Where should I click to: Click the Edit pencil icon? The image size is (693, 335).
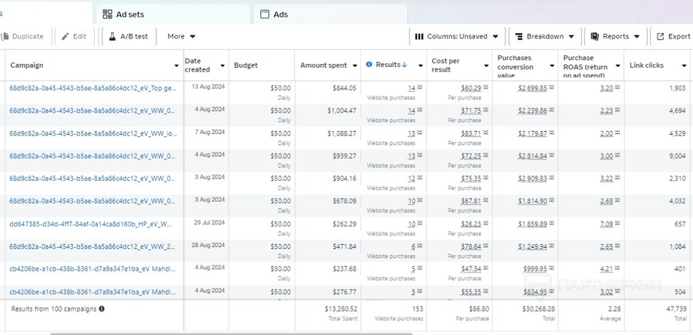[65, 36]
